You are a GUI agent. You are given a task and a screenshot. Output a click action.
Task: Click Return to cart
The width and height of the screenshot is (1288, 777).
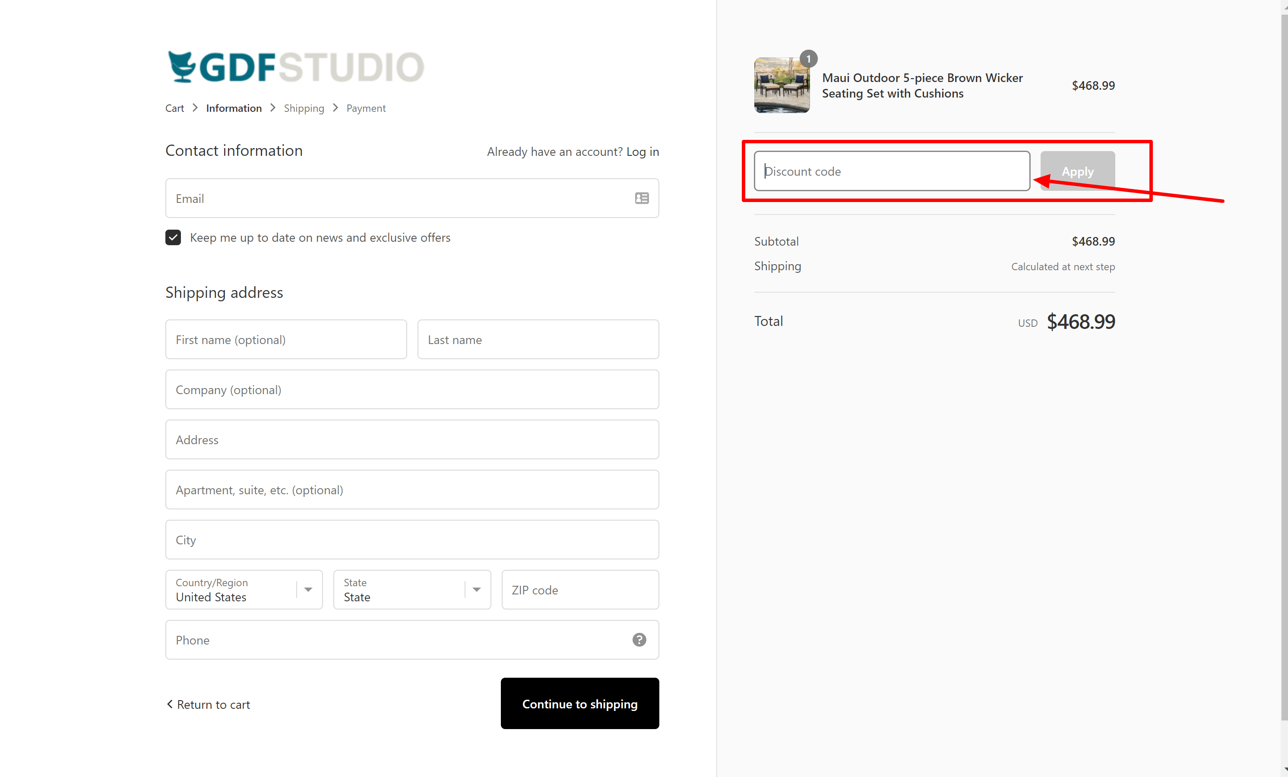tap(213, 704)
